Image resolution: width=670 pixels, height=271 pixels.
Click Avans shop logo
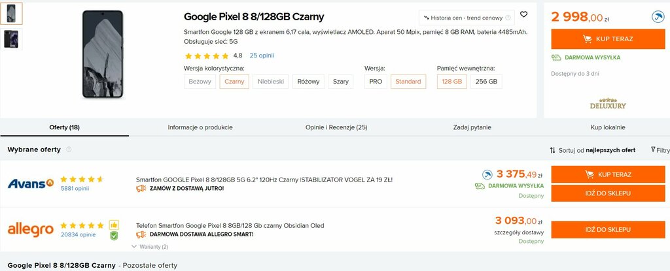pos(31,183)
